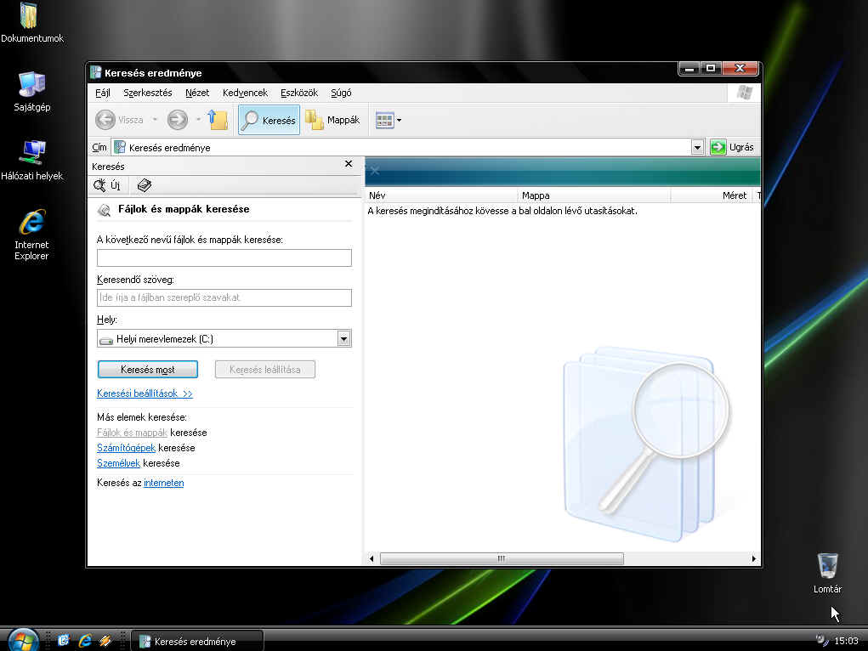Select the Hálózati helyek desktop icon
The image size is (868, 651).
31,160
